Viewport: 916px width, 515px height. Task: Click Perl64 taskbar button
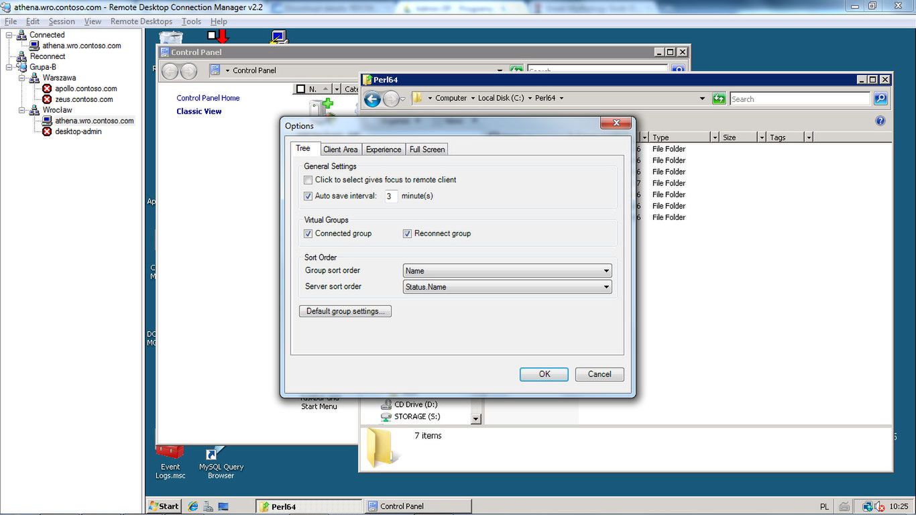coord(309,506)
